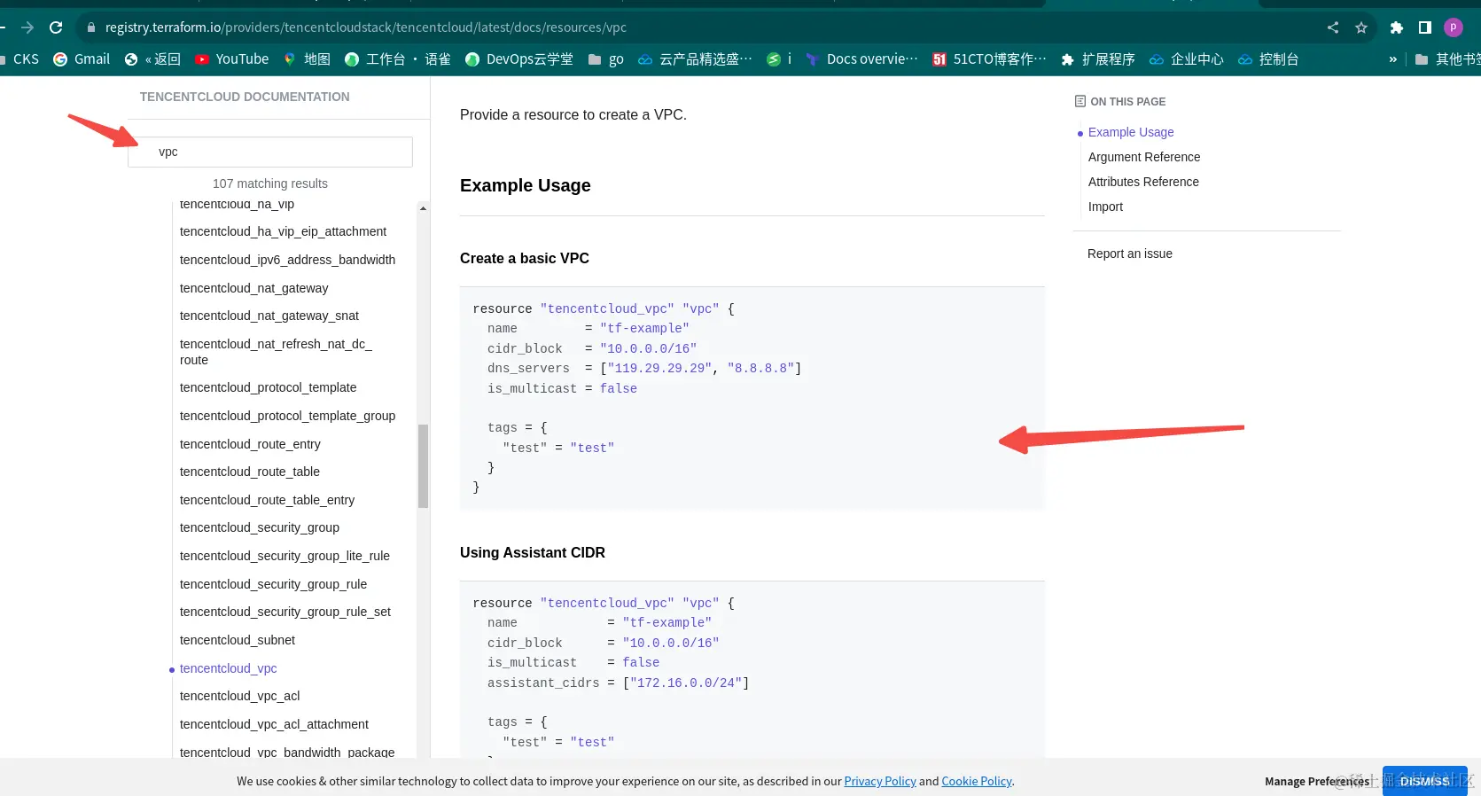The height and width of the screenshot is (796, 1481).
Task: Show more bookmarks with the chevron
Action: click(x=1392, y=59)
